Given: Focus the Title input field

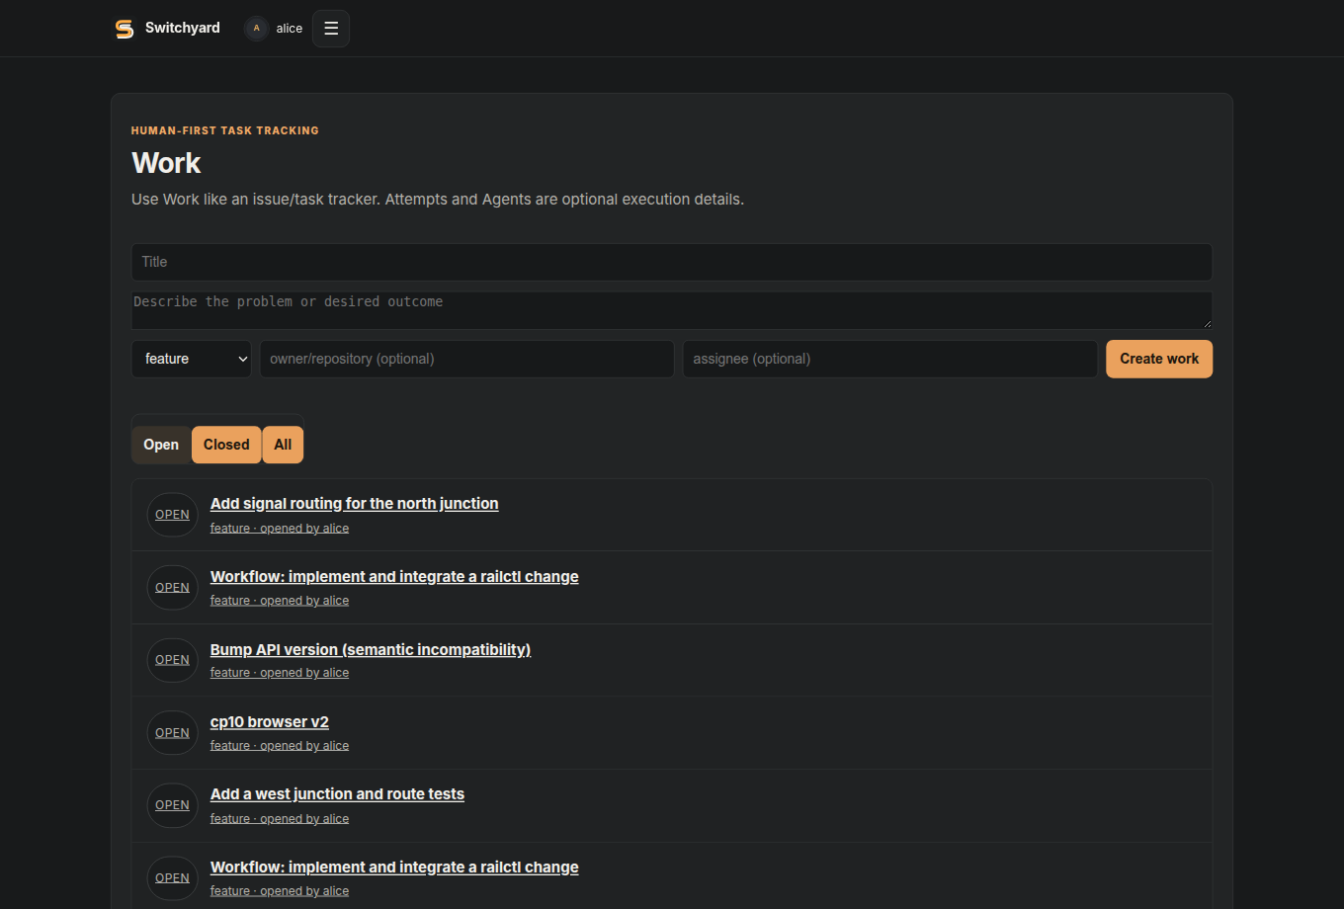Looking at the screenshot, I should (672, 262).
